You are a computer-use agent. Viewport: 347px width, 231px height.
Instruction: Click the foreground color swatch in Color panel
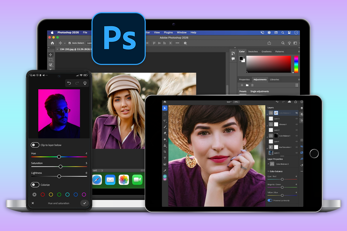pos(241,59)
